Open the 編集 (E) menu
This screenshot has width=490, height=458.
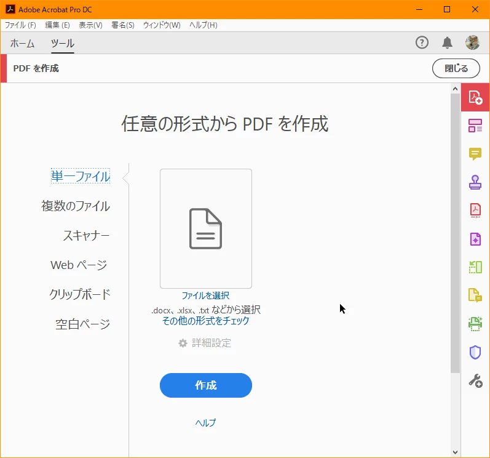[57, 25]
